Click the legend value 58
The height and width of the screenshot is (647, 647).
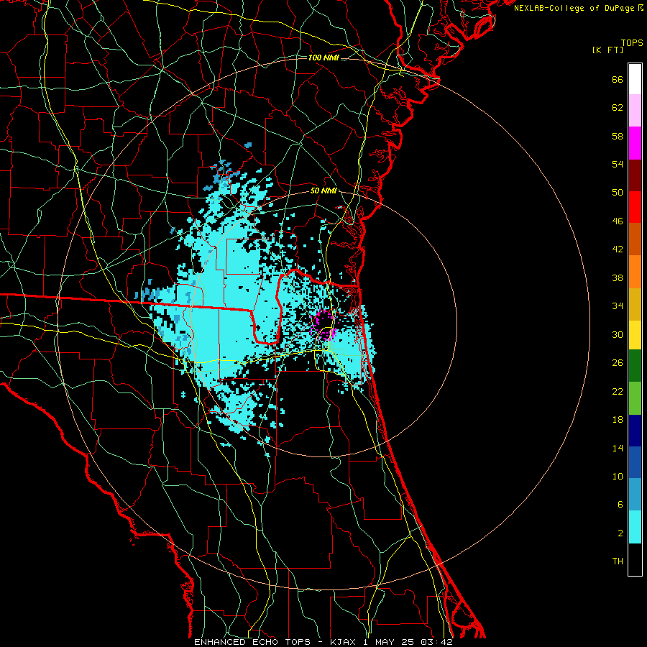618,136
